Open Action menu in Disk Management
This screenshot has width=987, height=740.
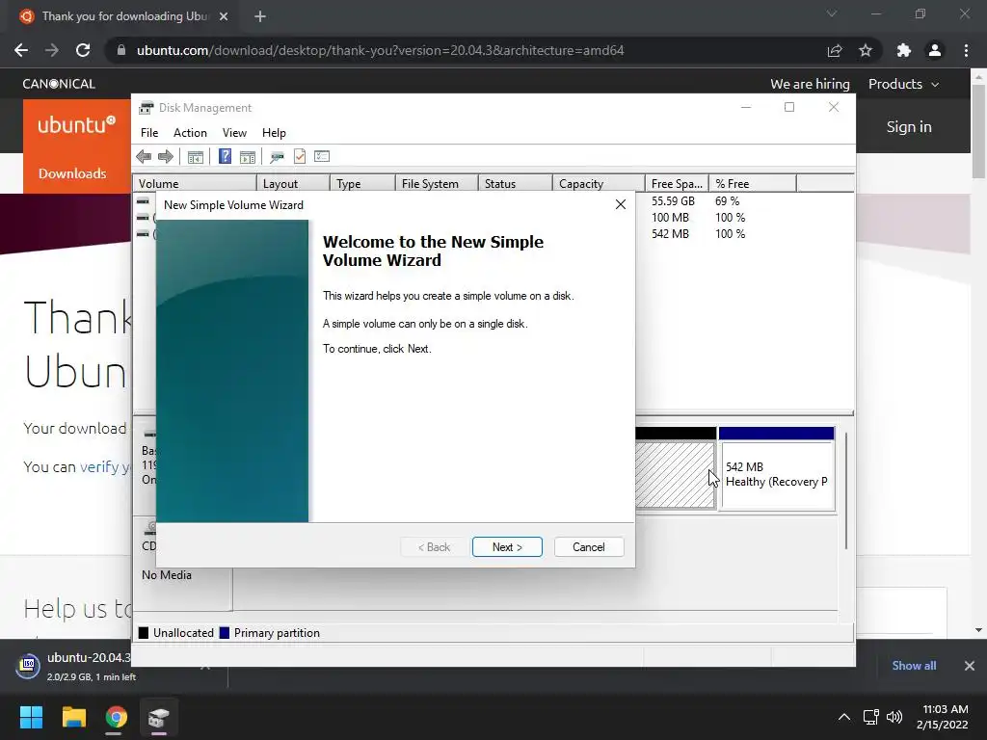(x=190, y=133)
